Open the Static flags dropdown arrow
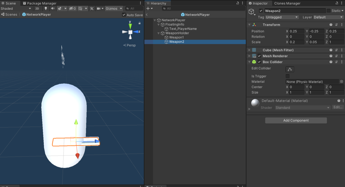Viewport: 345px width, 187px height. [x=342, y=11]
